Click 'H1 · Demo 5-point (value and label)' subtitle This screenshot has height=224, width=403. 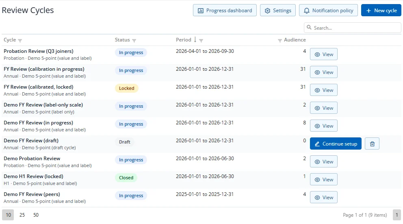point(40,183)
